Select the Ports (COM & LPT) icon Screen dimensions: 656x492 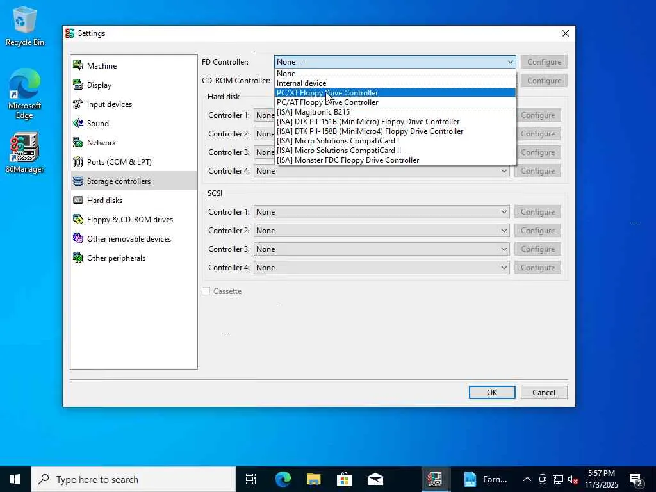(x=78, y=161)
